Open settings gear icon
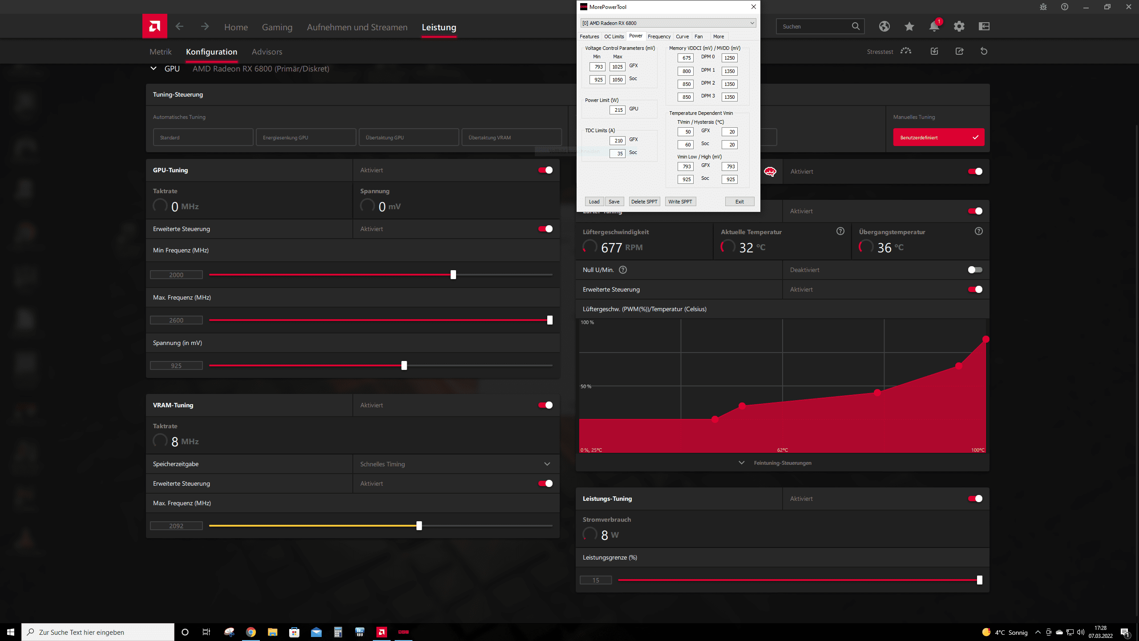Viewport: 1139px width, 641px height. click(x=959, y=26)
